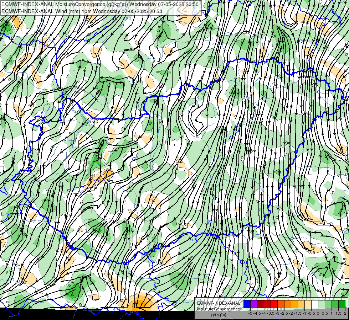This screenshot has height=320, width=349.
Task: Click the light green swatch between 0.5 and 1
Action: coord(328,304)
